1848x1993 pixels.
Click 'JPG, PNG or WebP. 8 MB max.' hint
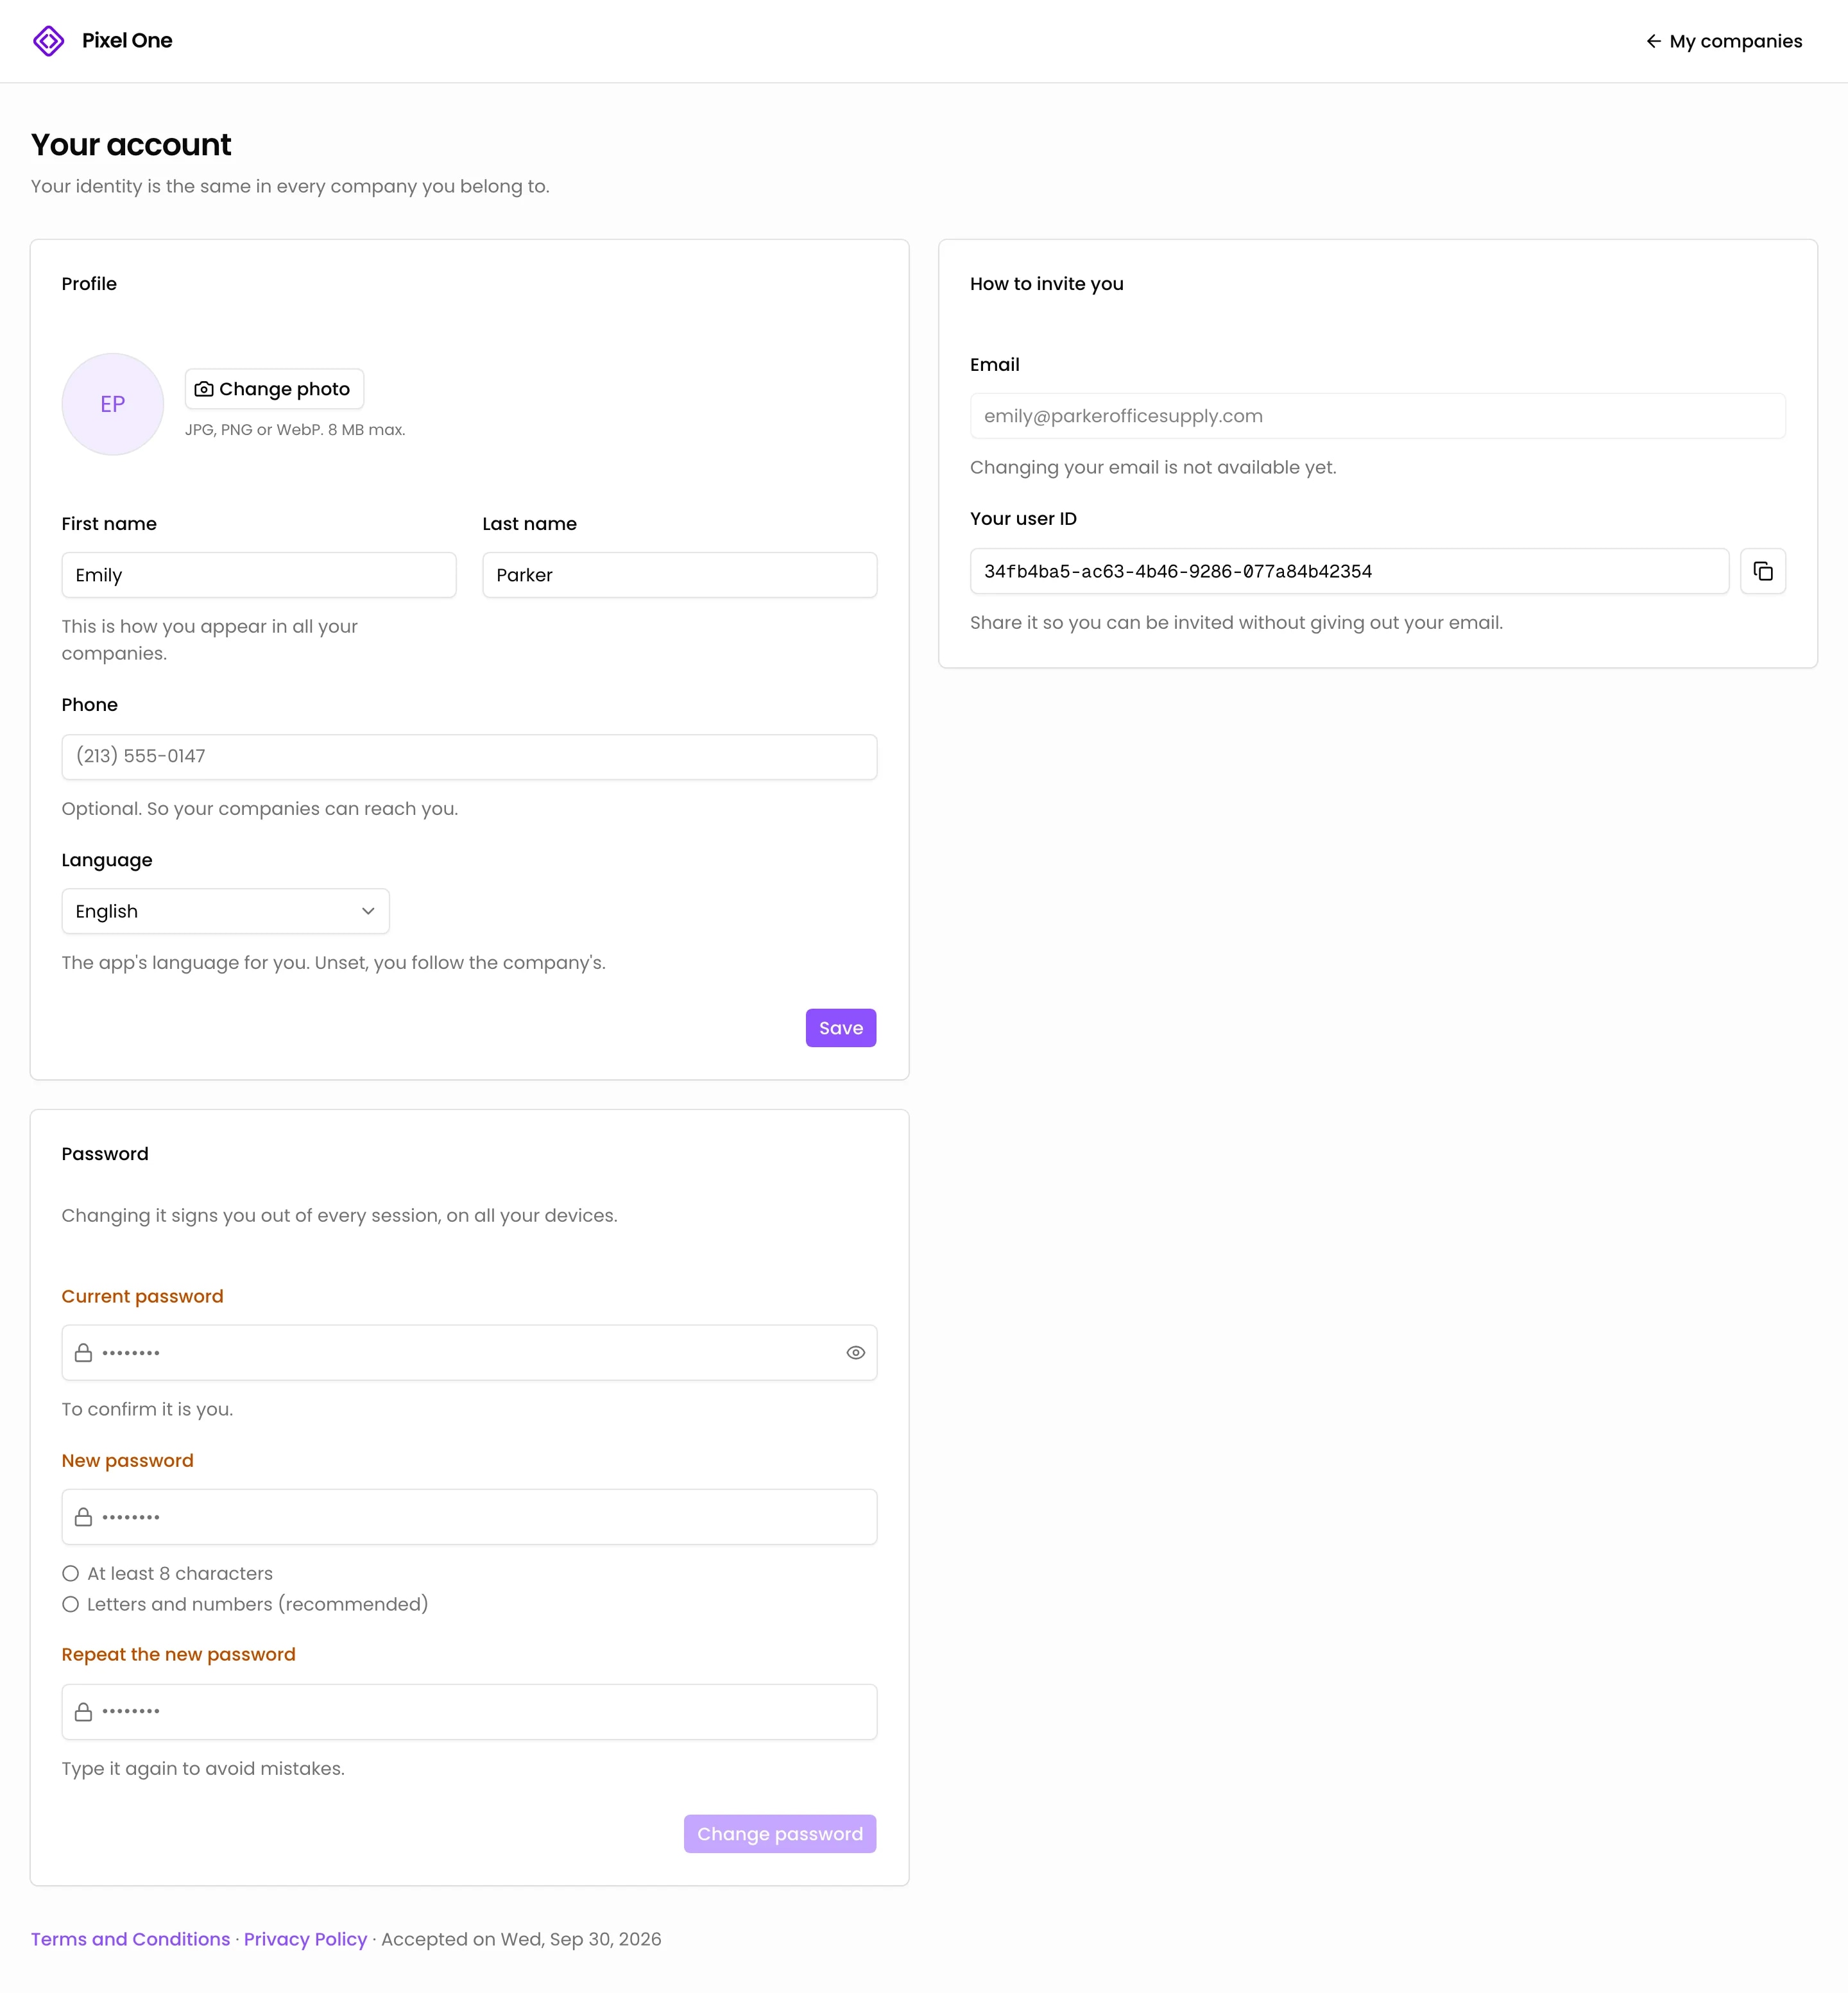[x=295, y=430]
